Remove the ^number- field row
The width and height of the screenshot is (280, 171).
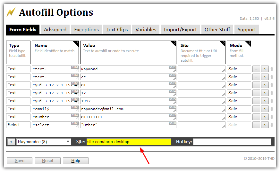[x=256, y=117]
